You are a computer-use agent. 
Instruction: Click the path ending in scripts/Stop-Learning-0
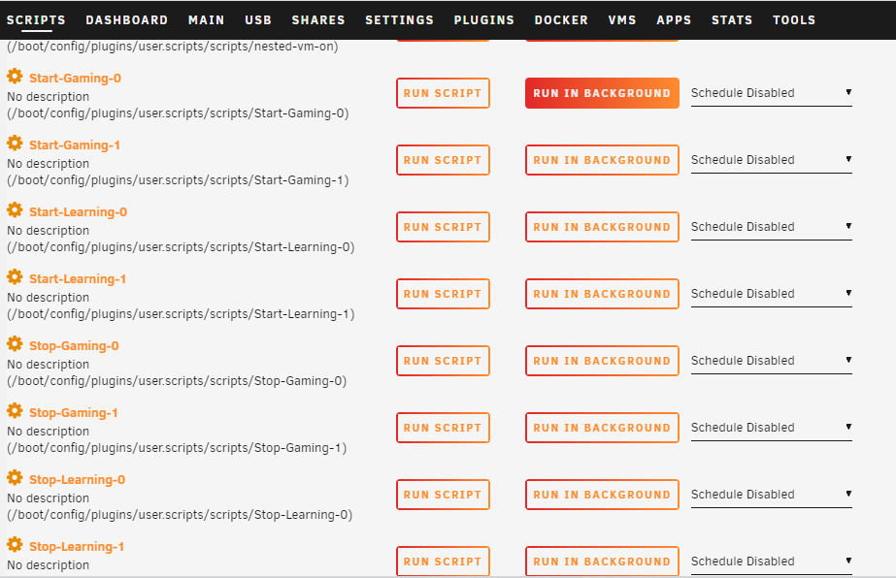180,514
